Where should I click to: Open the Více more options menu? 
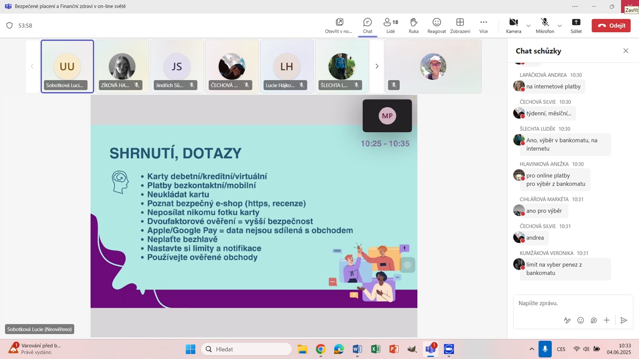coord(484,25)
